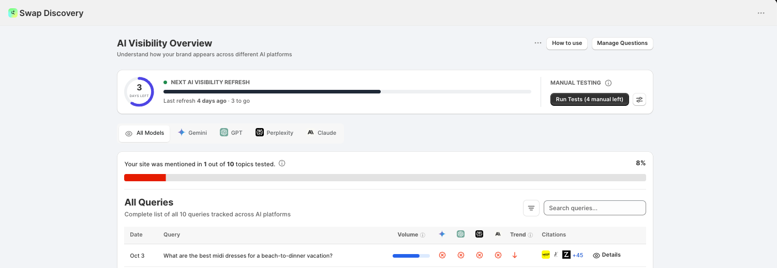Click the Citations column header
Viewport: 777px width, 268px height.
(x=554, y=235)
